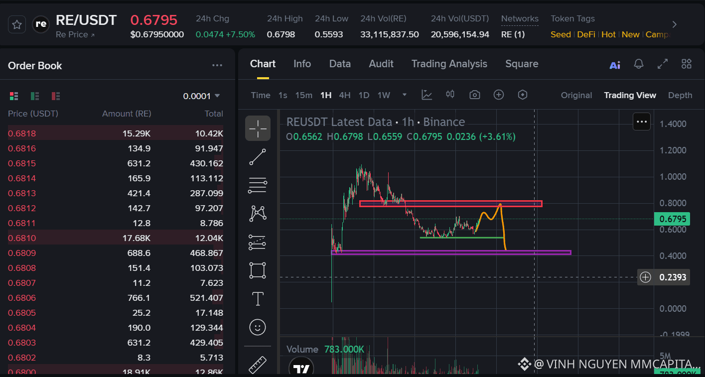Click the Networks label in the header
Screen dimensions: 705x377
click(520, 18)
